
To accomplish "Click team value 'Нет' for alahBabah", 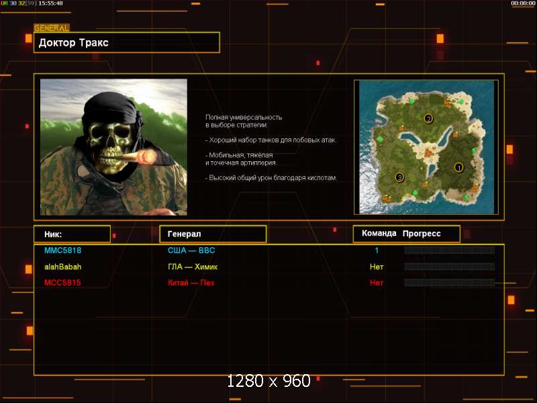I will pyautogui.click(x=377, y=267).
